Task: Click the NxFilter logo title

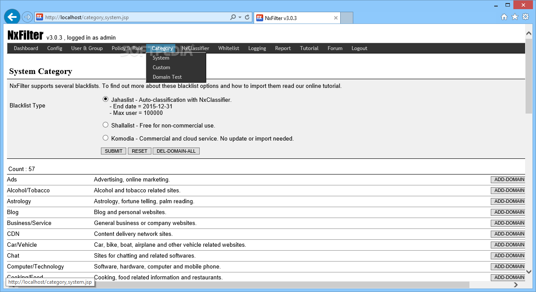Action: point(25,35)
